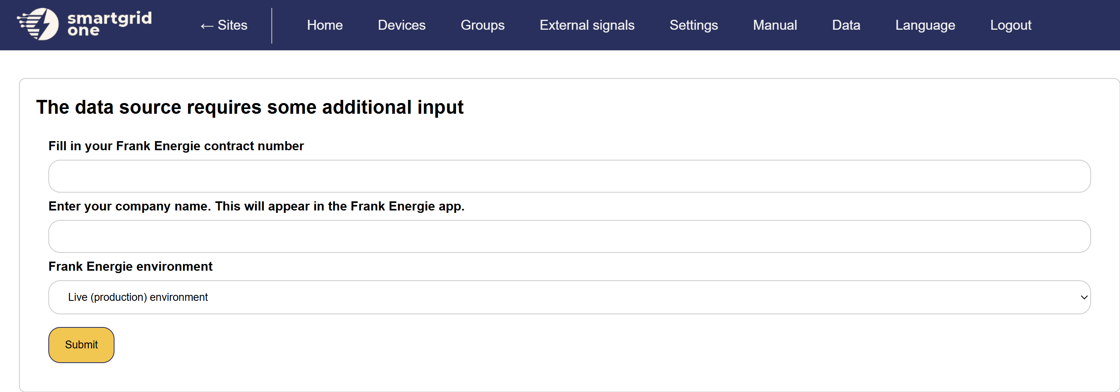Open the Manual
Viewport: 1120px width, 392px height.
(775, 25)
